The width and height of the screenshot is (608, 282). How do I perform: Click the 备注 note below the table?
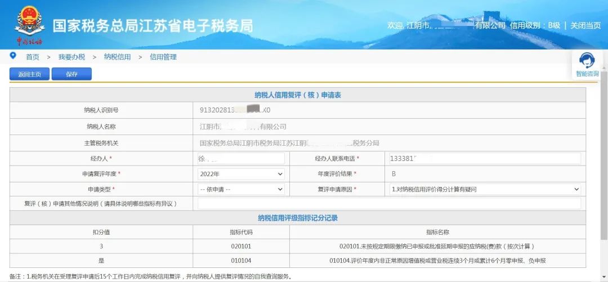(x=151, y=276)
